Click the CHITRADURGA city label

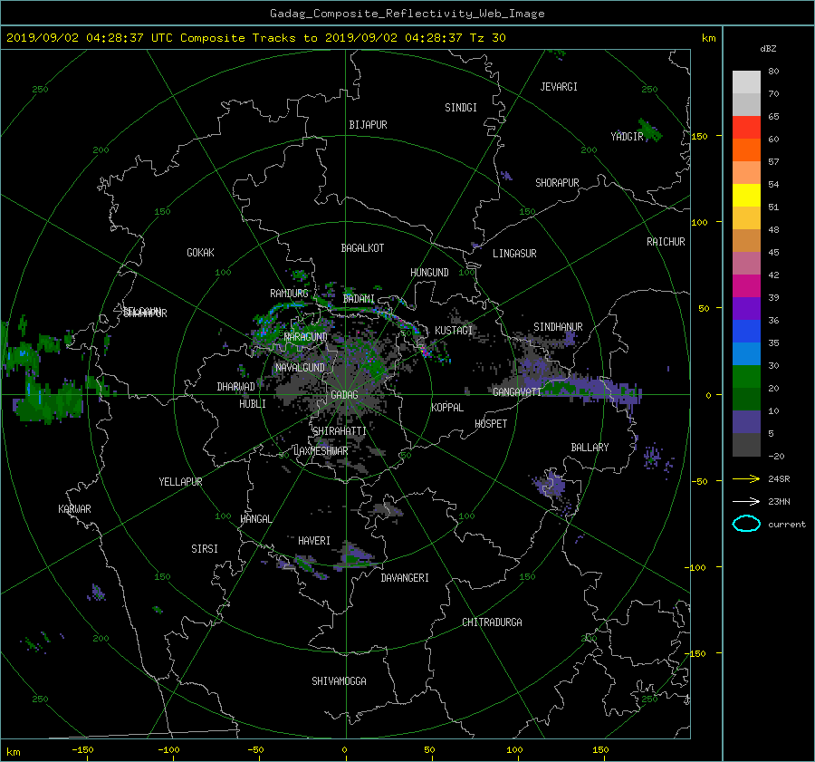492,622
